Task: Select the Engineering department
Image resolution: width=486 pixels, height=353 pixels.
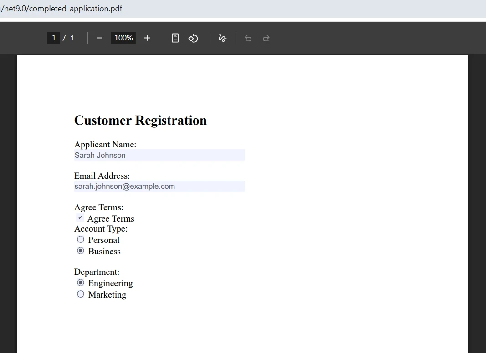Action: tap(81, 282)
